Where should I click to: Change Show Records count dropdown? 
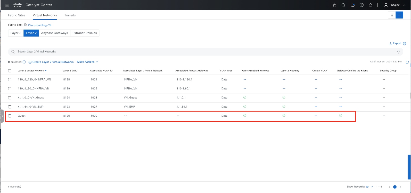pyautogui.click(x=369, y=187)
